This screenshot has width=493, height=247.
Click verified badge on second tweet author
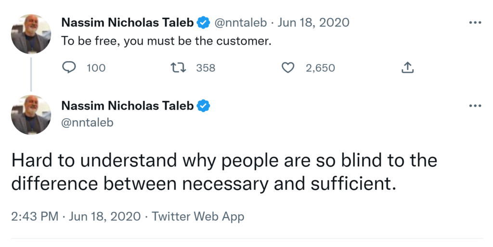click(204, 106)
